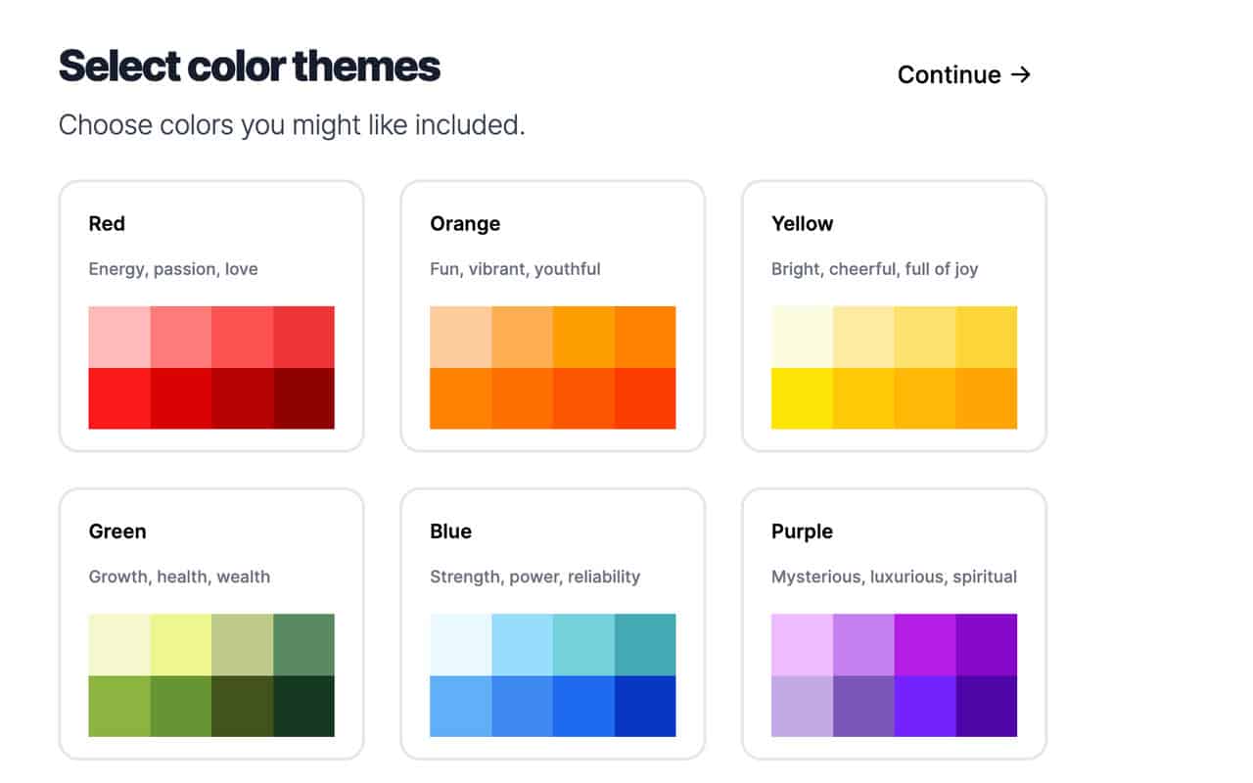Click the red-orange swatch in Orange palette
1253x783 pixels.
click(645, 398)
